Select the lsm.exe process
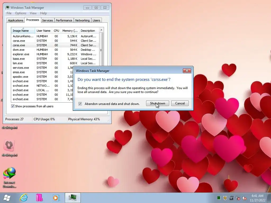 point(55,63)
